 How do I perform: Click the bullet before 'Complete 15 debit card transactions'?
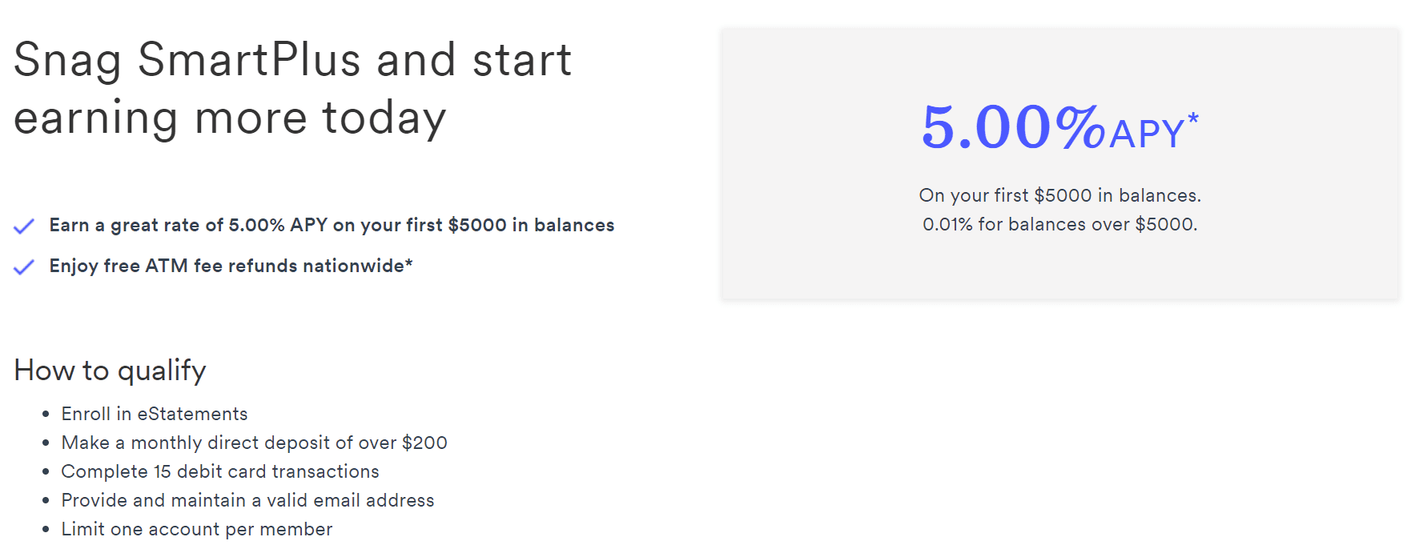46,472
